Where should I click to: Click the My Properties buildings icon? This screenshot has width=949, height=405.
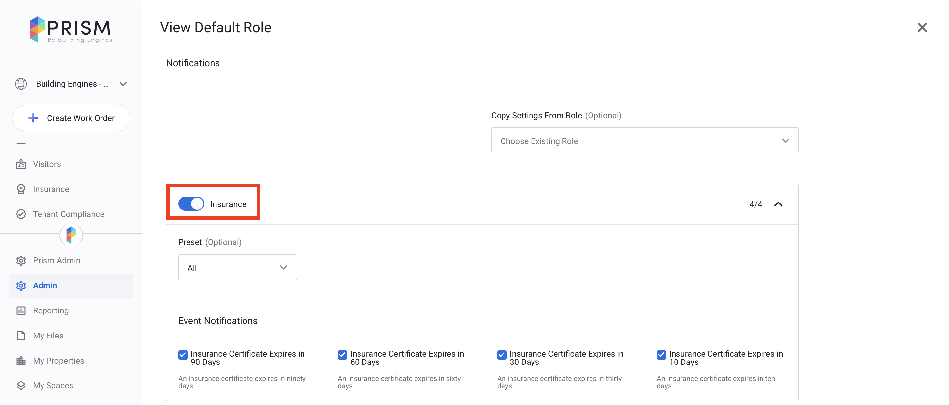pyautogui.click(x=21, y=361)
